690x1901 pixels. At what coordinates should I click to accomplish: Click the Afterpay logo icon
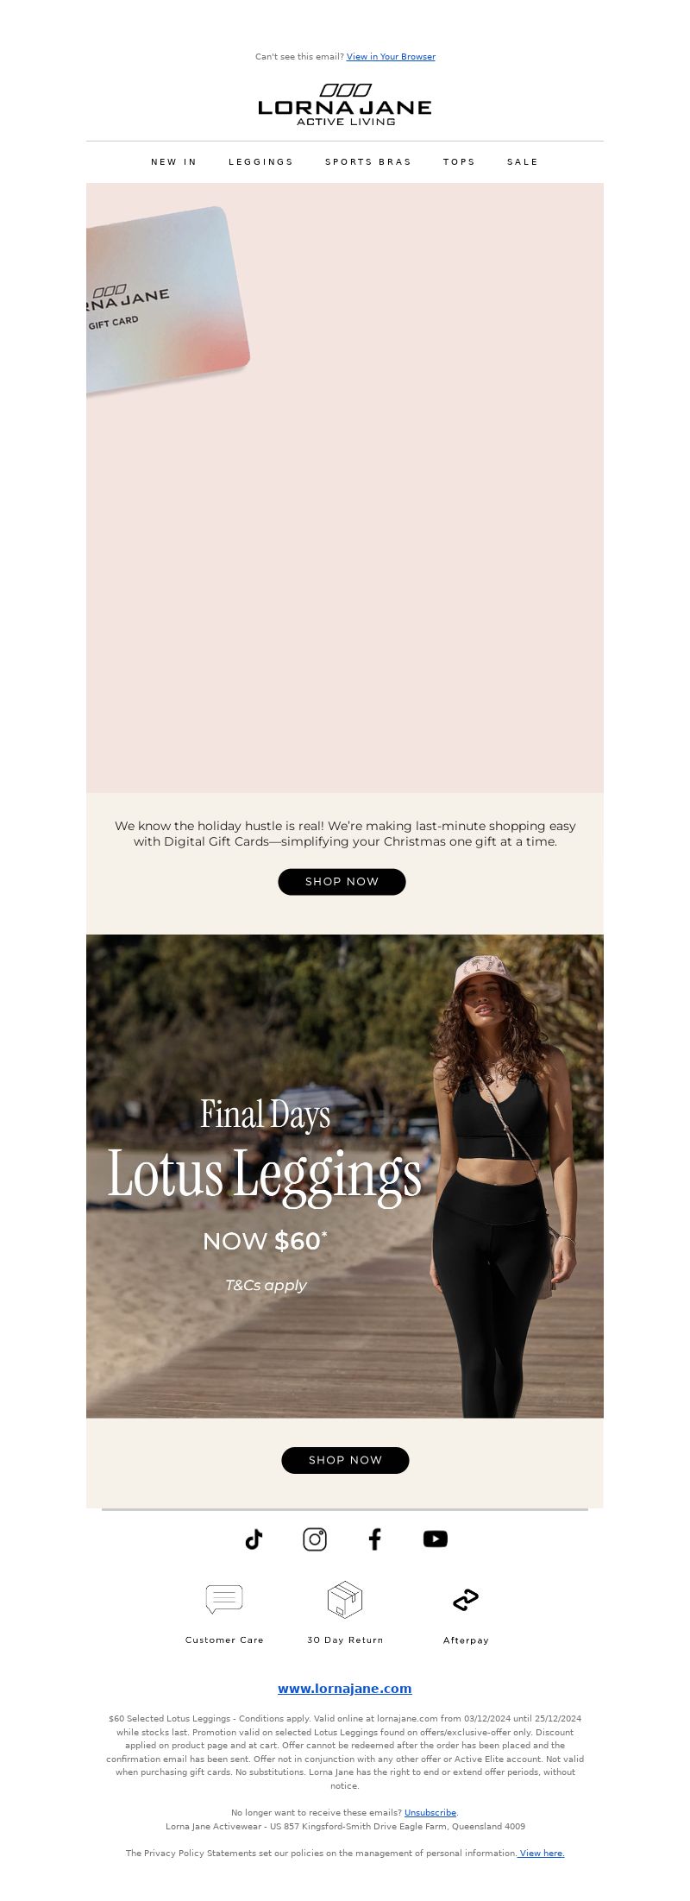pyautogui.click(x=466, y=1599)
